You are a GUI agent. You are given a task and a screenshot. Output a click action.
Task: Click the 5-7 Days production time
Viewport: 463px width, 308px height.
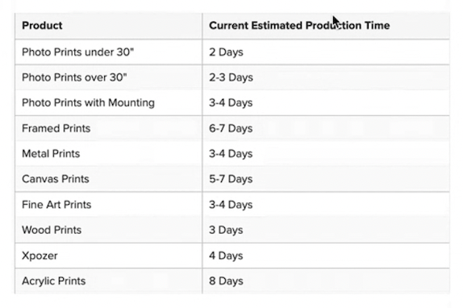click(231, 179)
